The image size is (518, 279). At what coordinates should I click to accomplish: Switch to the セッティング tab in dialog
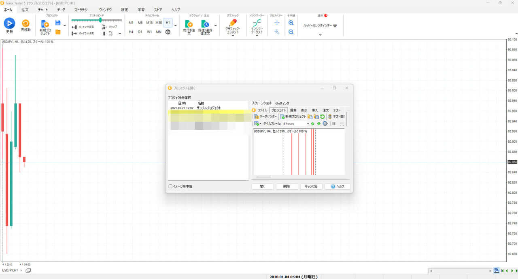coord(282,104)
